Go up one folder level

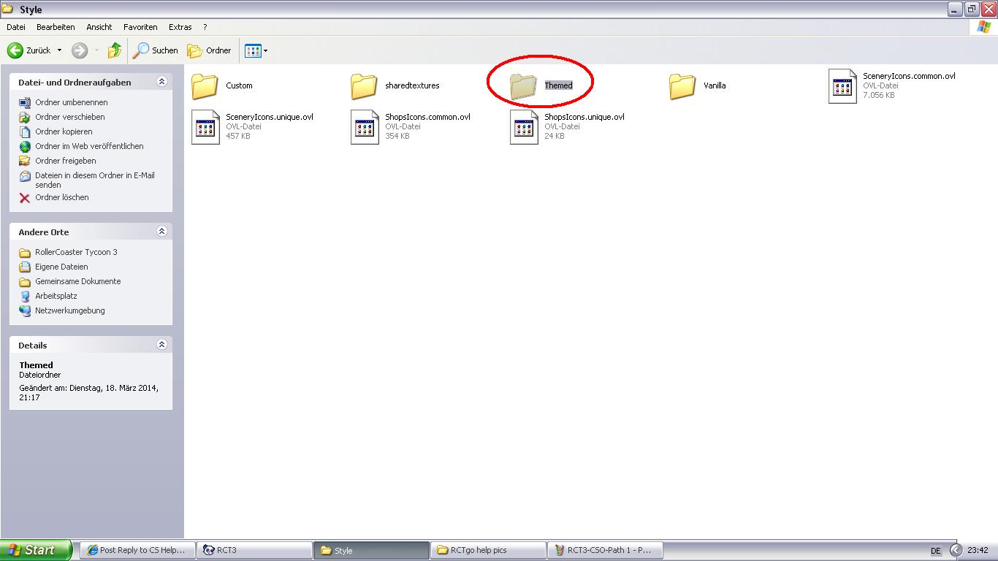point(114,50)
